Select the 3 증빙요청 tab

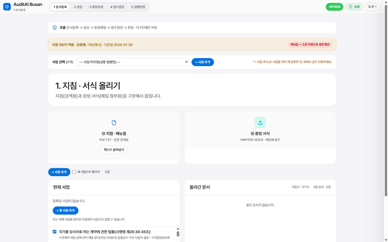[96, 7]
